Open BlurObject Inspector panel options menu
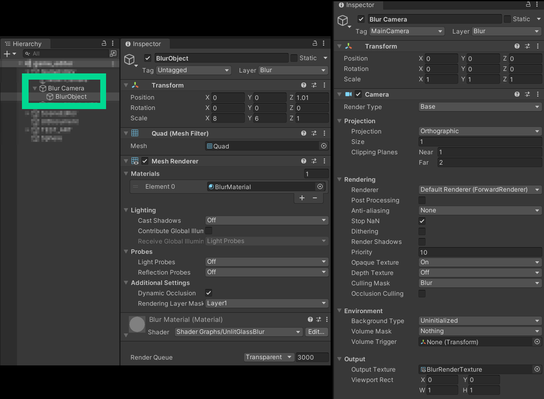The height and width of the screenshot is (399, 544). (324, 43)
